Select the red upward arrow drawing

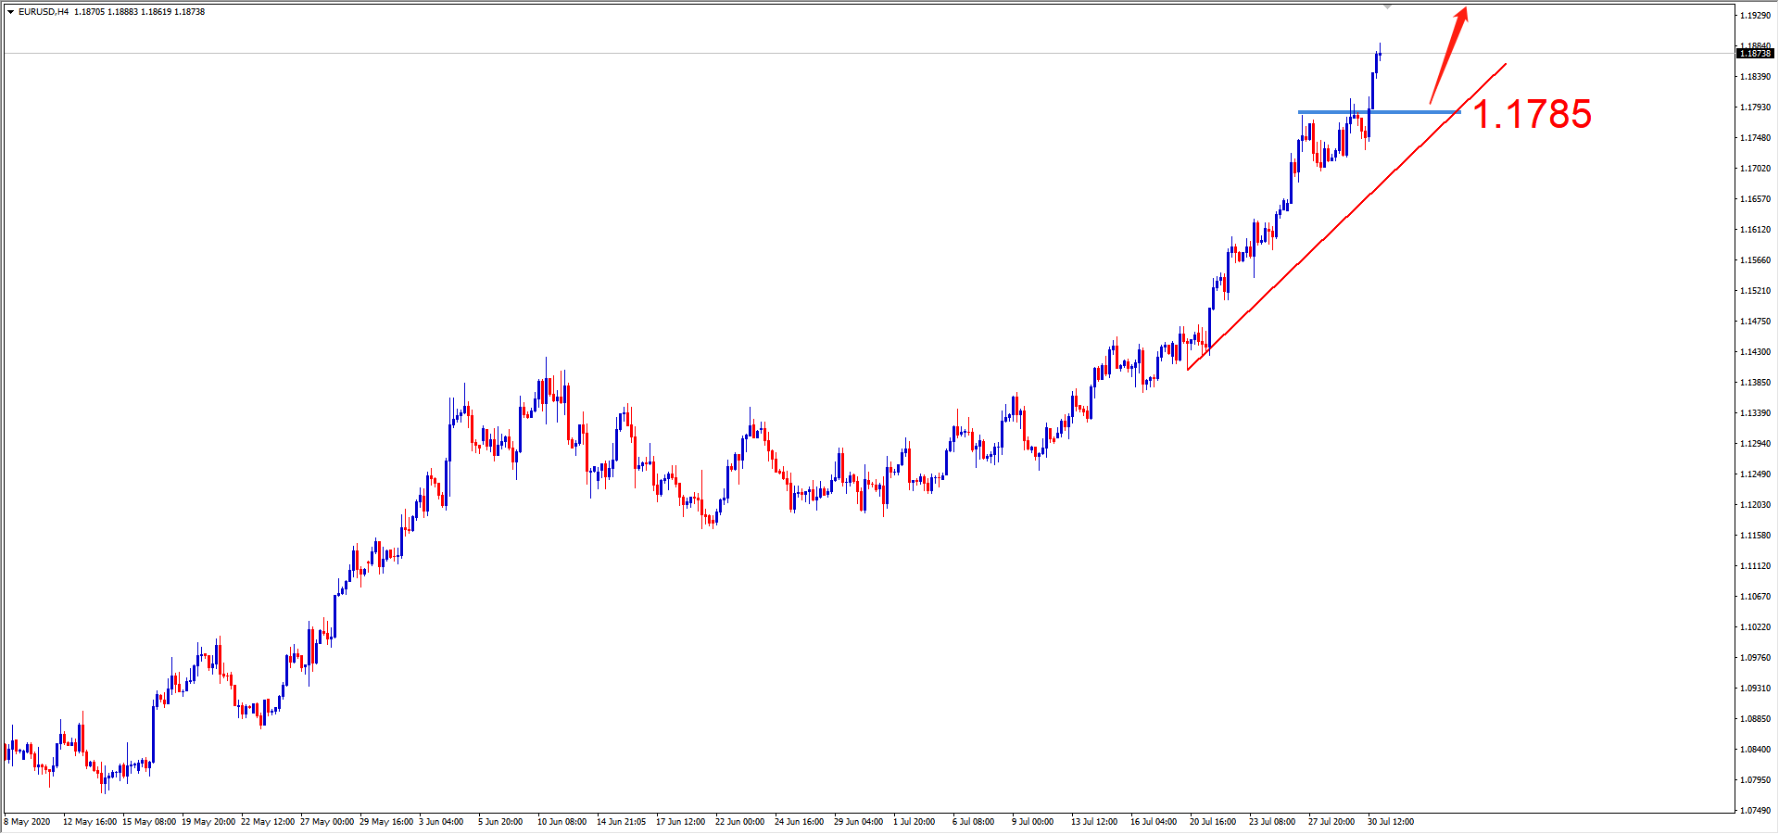tap(1448, 56)
